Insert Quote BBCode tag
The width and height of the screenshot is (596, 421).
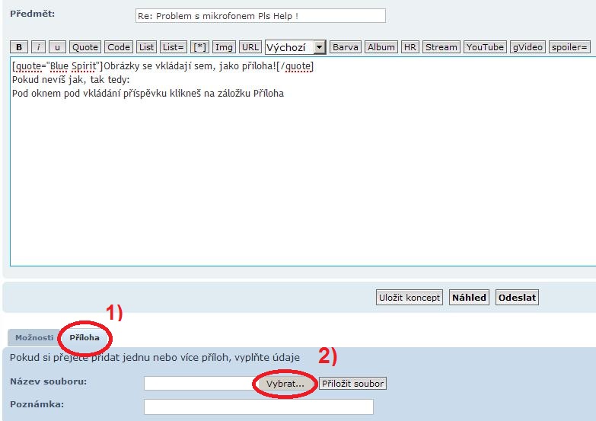click(x=85, y=47)
